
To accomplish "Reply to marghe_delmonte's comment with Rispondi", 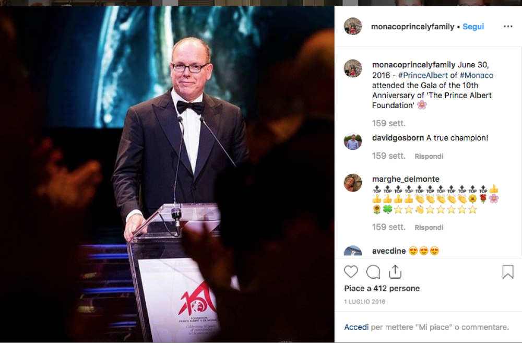I will click(x=429, y=228).
